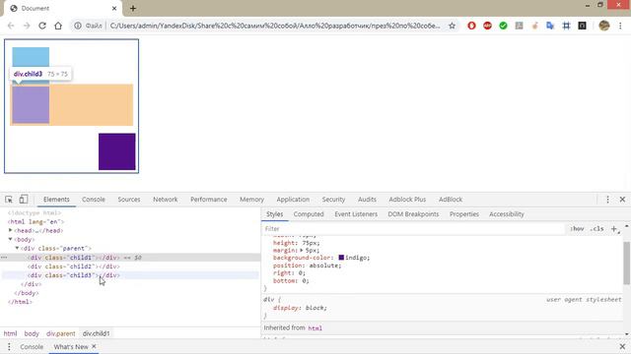Select the What's New drawer tab

click(71, 347)
